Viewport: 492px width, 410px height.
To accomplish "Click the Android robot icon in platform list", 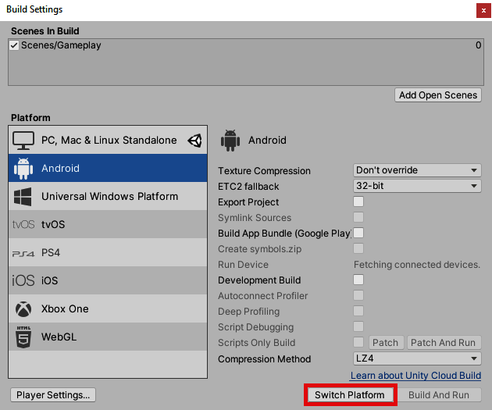I will point(23,169).
